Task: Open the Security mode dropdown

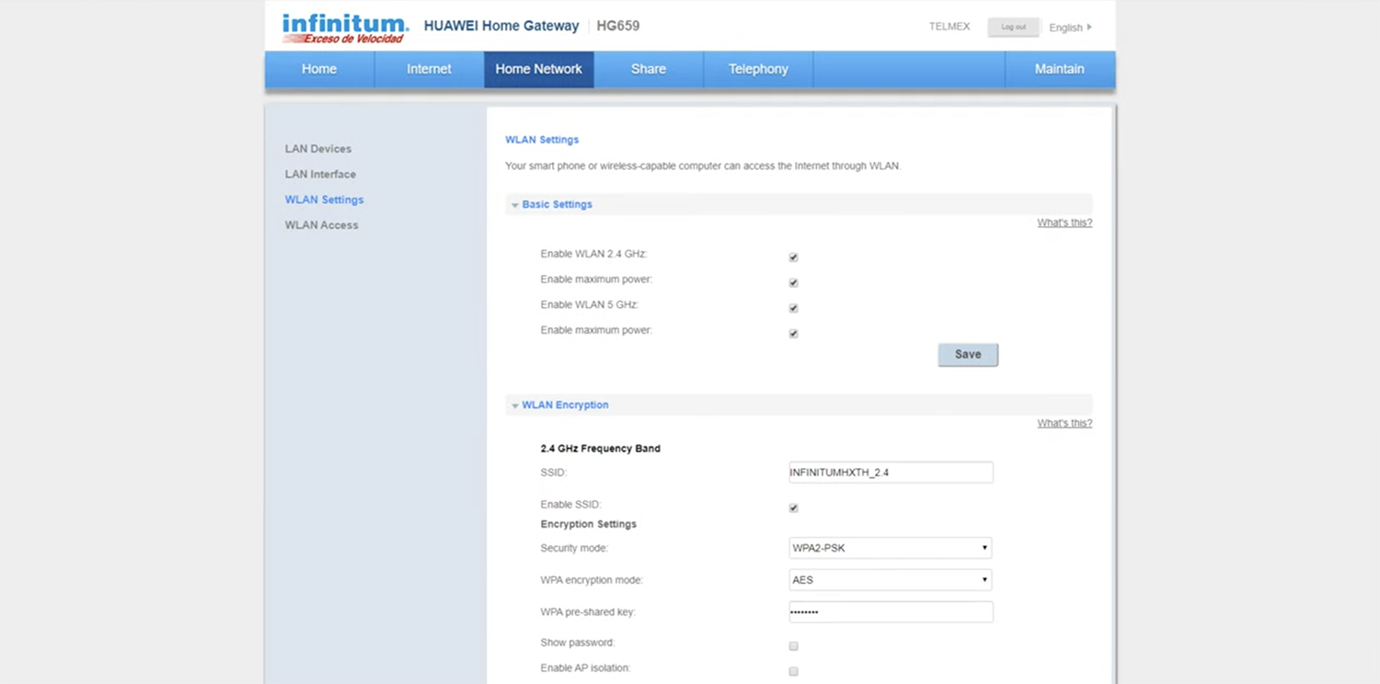Action: point(890,548)
